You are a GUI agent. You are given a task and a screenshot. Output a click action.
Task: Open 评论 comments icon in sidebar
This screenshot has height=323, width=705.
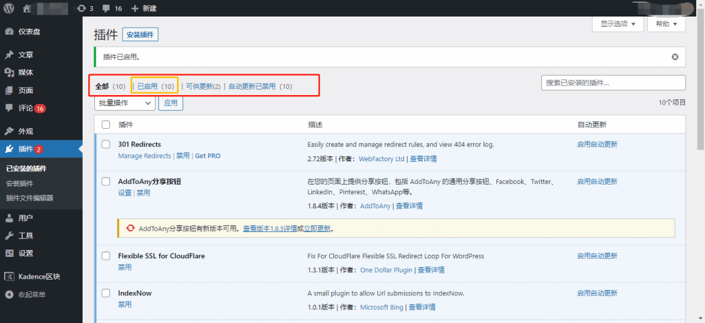point(10,108)
